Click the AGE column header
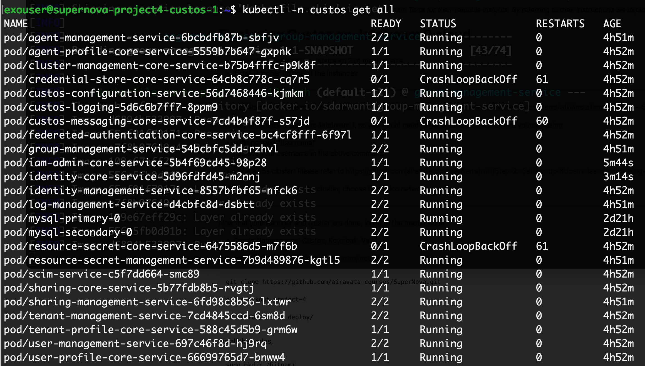This screenshot has height=366, width=645. (612, 24)
